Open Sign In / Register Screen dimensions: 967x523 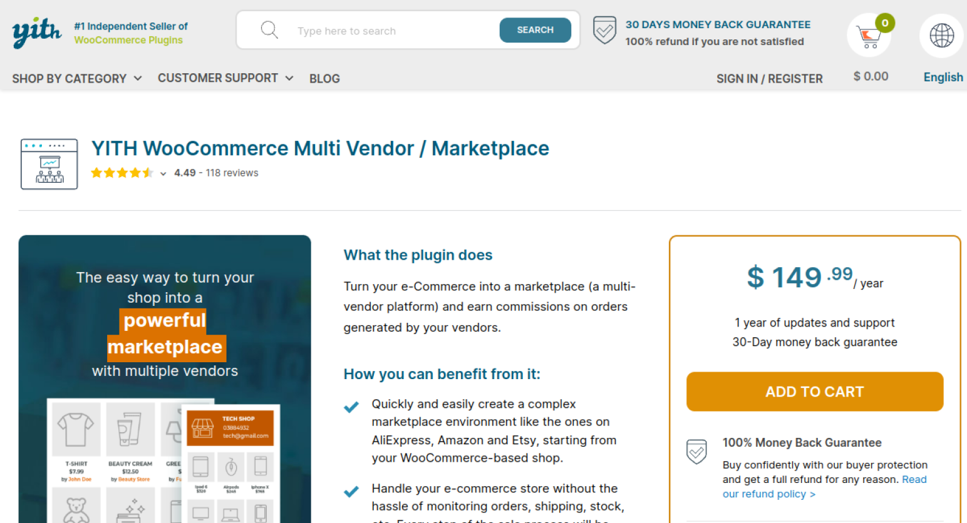[770, 78]
